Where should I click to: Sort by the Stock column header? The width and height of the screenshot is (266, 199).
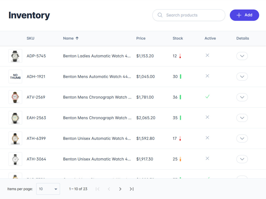178,38
